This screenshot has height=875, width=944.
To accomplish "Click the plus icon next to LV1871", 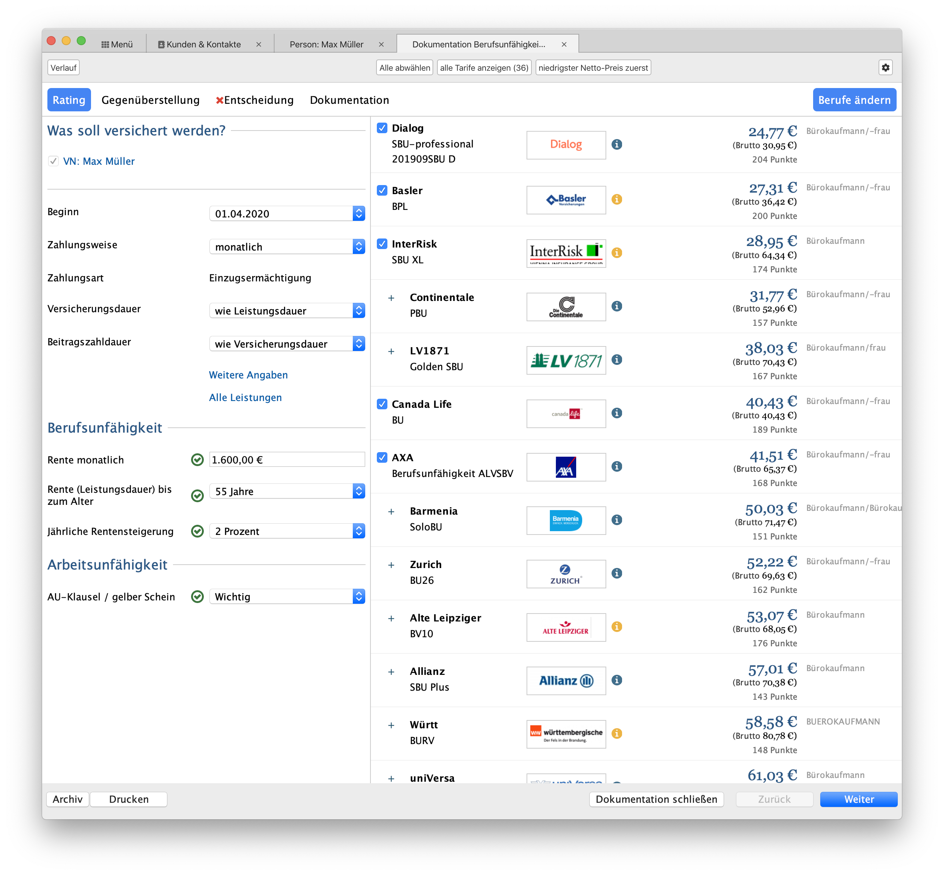I will (x=391, y=351).
